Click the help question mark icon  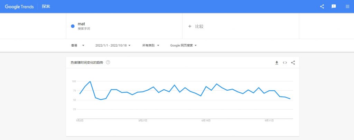click(108, 62)
